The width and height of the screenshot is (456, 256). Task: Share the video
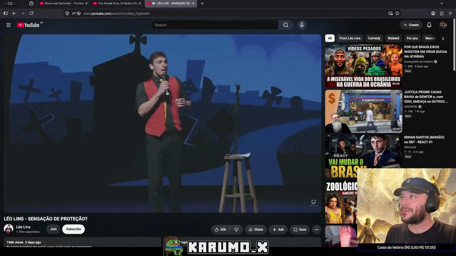pos(255,230)
